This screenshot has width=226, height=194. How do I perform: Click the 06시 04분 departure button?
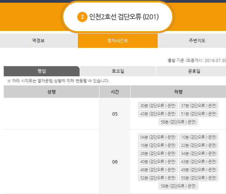158,137
